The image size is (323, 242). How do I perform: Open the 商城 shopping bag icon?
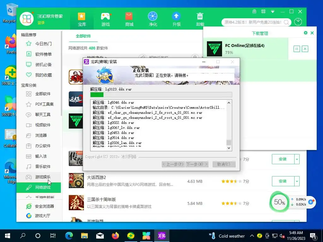click(129, 20)
